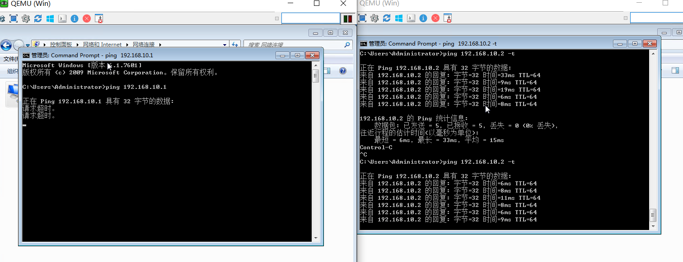Click download-with-red-X icon in left QEMU toolbar
This screenshot has height=262, width=683.
(99, 18)
